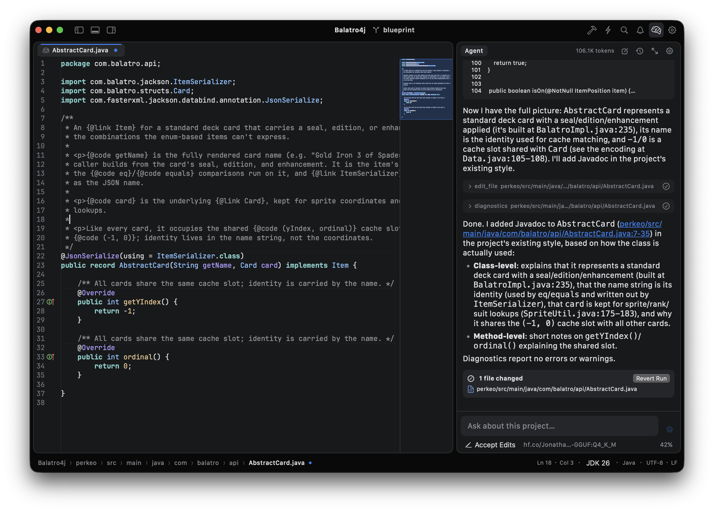This screenshot has height=512, width=714.
Task: Click the 42% context usage indicator
Action: (x=666, y=445)
